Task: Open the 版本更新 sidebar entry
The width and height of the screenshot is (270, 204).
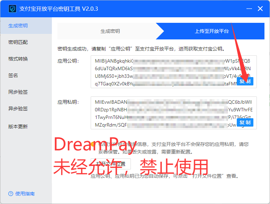Action: point(18,127)
